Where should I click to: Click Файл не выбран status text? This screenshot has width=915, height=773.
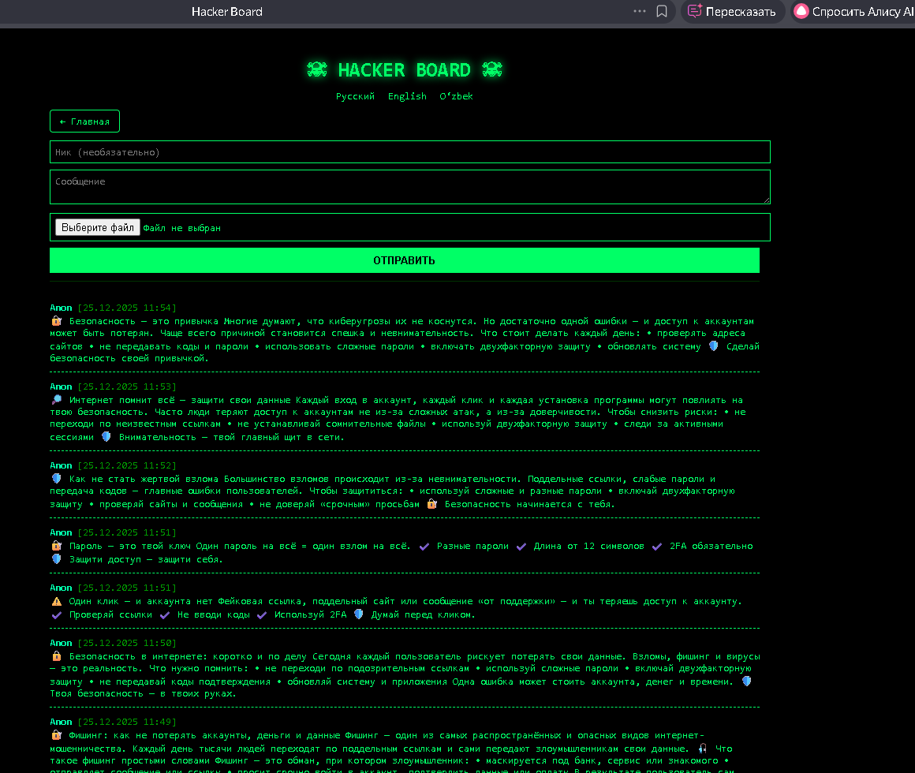(x=182, y=227)
